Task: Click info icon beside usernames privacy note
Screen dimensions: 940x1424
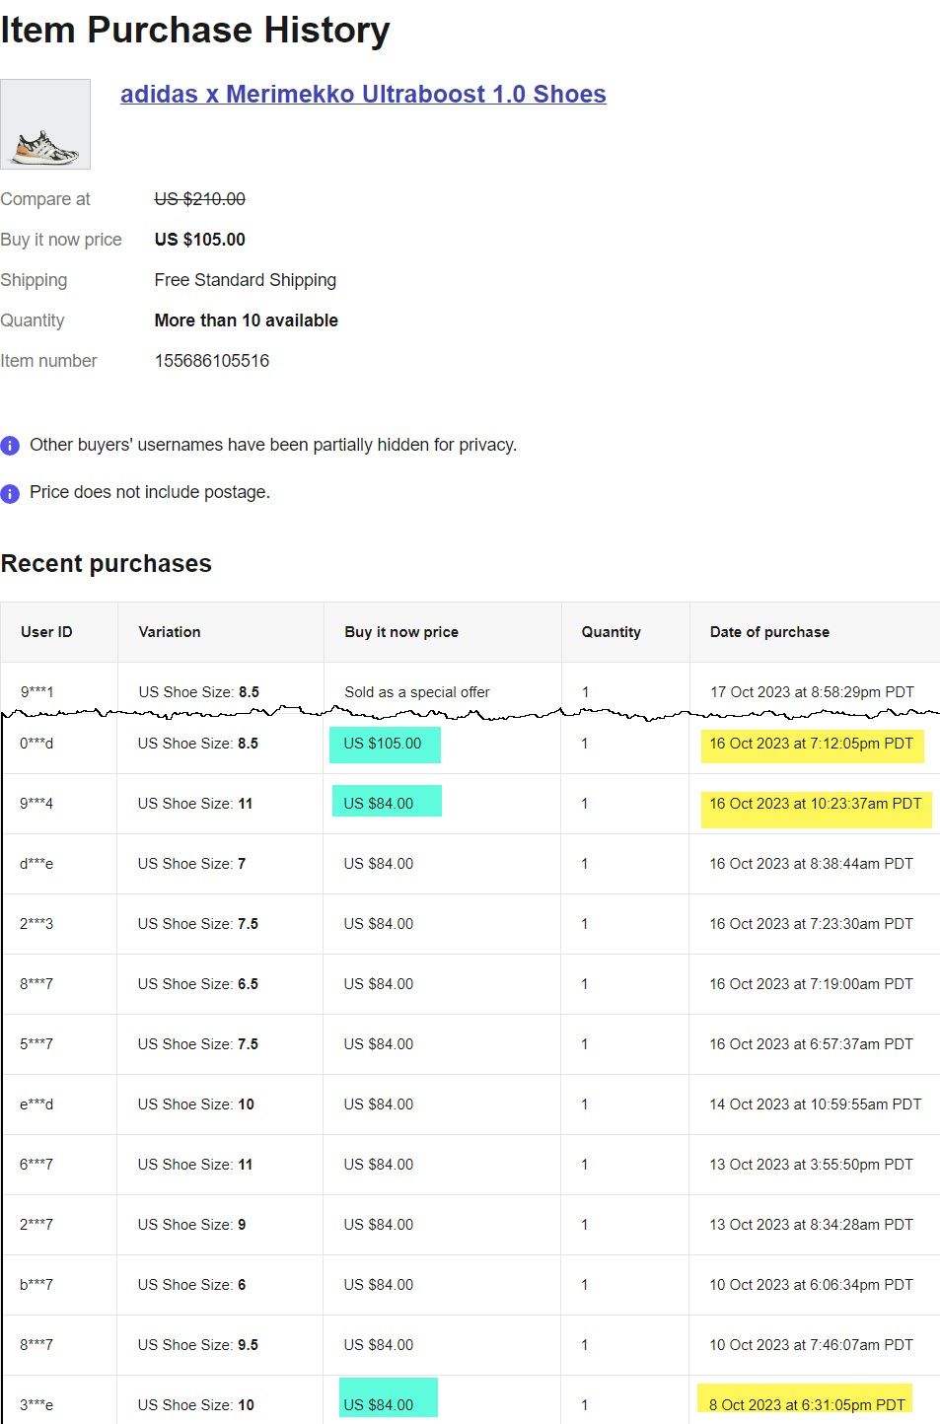Action: point(10,446)
